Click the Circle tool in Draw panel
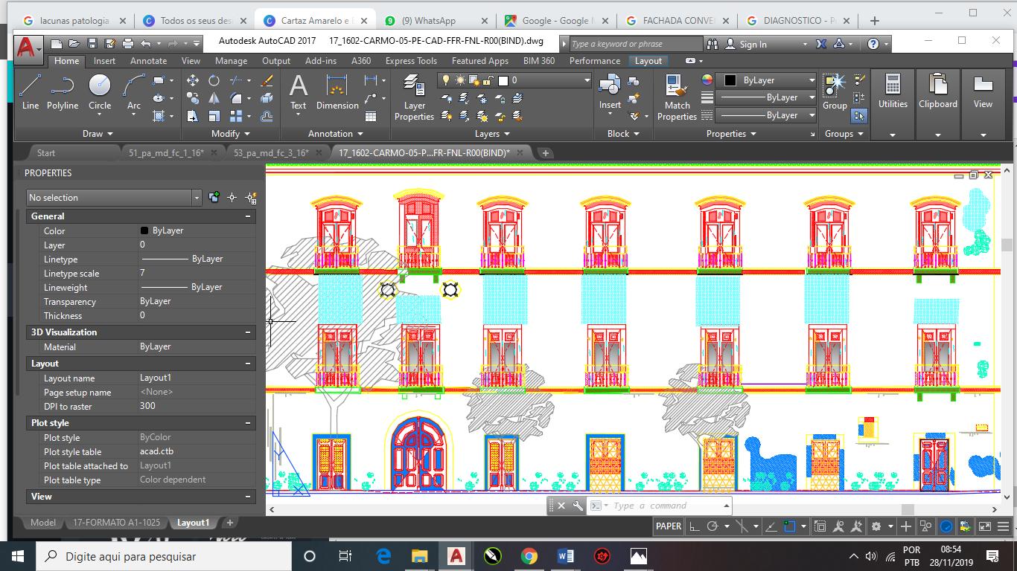This screenshot has height=571, width=1017. click(x=100, y=92)
